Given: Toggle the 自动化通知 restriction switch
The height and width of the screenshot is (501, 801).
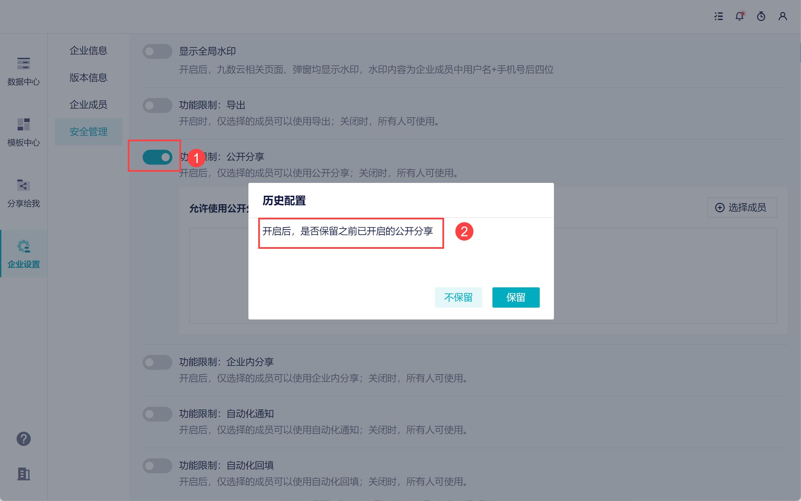Looking at the screenshot, I should click(157, 414).
